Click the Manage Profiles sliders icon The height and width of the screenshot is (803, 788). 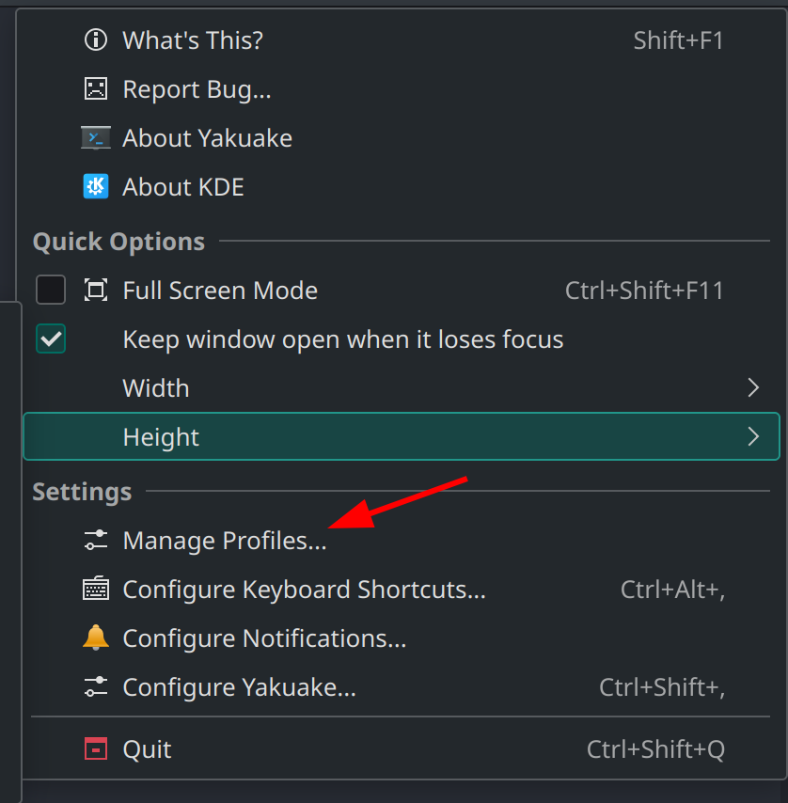(x=96, y=541)
